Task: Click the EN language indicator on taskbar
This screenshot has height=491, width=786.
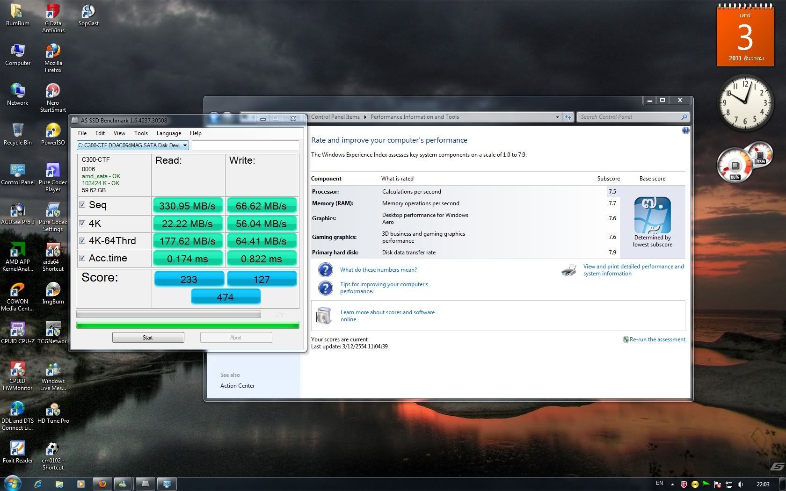Action: [x=659, y=484]
